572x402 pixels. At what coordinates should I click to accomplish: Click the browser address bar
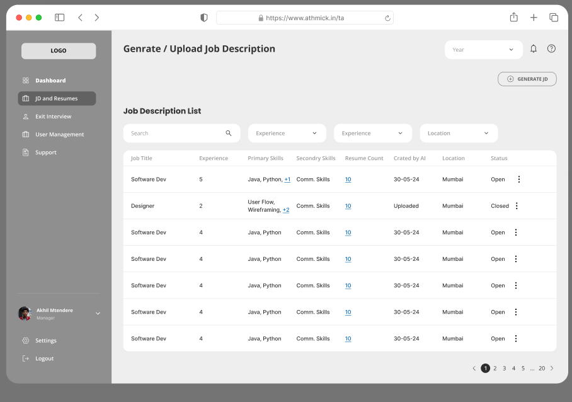click(x=305, y=18)
